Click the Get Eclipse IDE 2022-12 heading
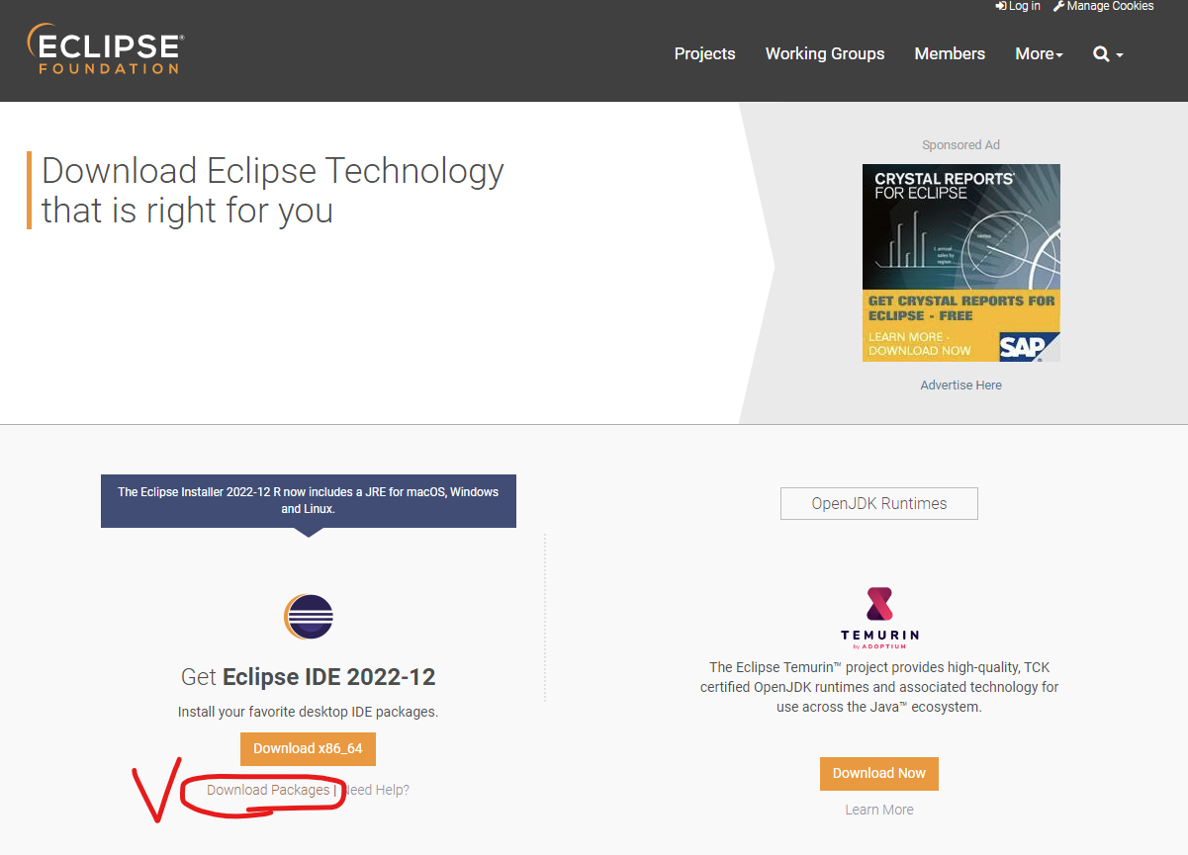This screenshot has width=1188, height=855. (308, 677)
